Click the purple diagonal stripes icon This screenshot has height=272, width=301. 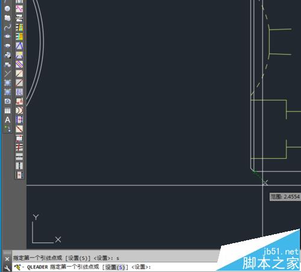(19, 64)
